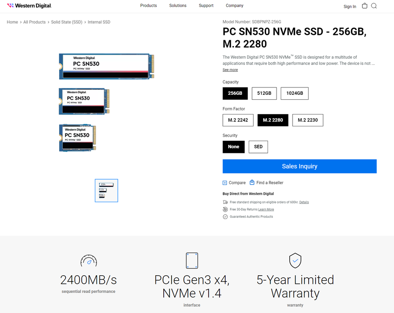This screenshot has width=394, height=313.
Task: Click the guaranteed authentic checkmark icon
Action: click(x=225, y=217)
